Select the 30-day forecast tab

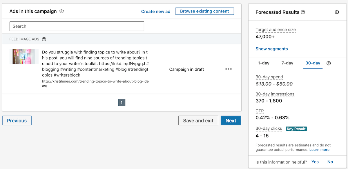[313, 63]
